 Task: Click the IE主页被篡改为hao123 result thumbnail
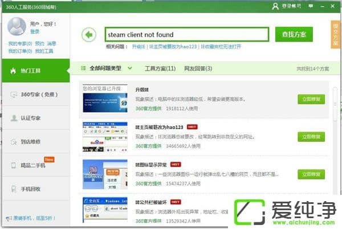tap(105, 137)
